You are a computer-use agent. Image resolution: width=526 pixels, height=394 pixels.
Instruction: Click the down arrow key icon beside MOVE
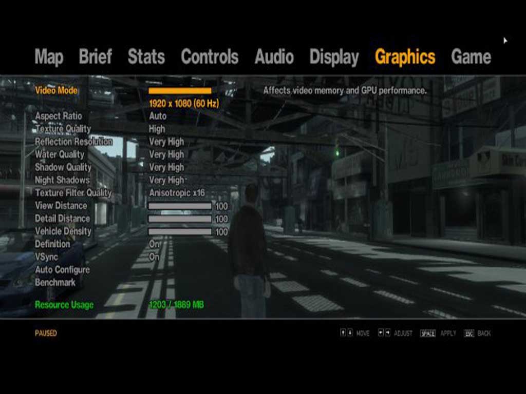(x=350, y=333)
